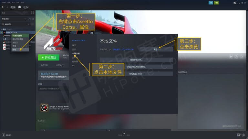Choose 开始游戏 in the context menu
Screen dimensions: 248x139
point(20,36)
